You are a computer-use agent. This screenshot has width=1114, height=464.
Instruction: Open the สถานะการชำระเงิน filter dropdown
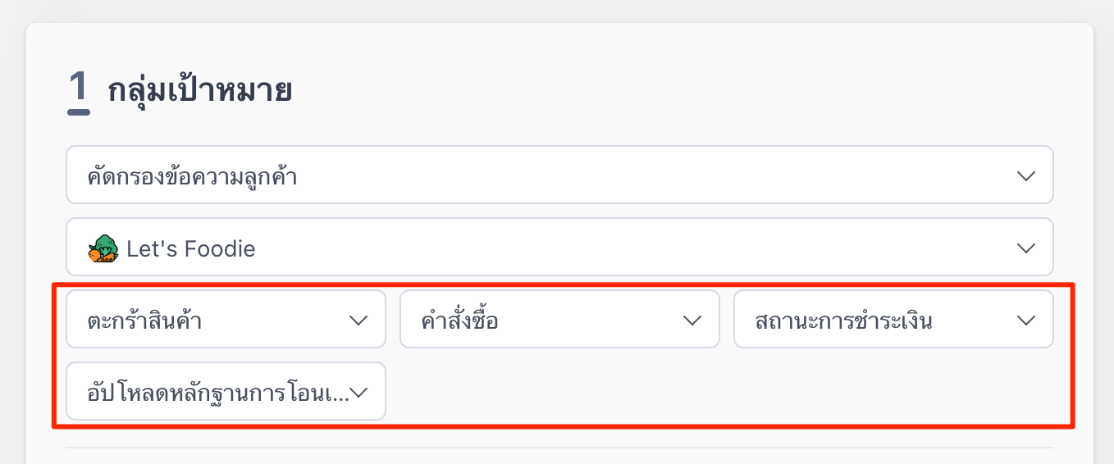tap(893, 320)
